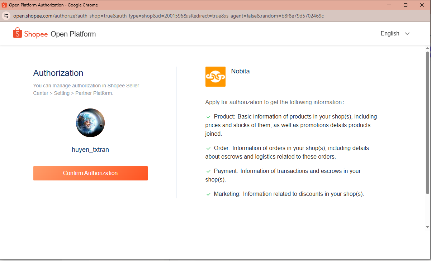
Task: Focus the open.shopee.com URL address field
Action: (x=169, y=16)
